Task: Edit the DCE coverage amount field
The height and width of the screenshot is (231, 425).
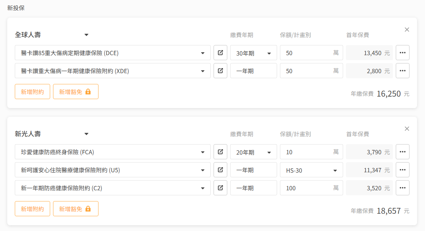Action: click(307, 53)
